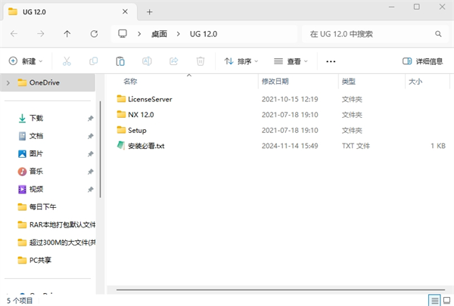The height and width of the screenshot is (306, 454).
Task: Open the more options ellipsis menu
Action: coord(330,61)
